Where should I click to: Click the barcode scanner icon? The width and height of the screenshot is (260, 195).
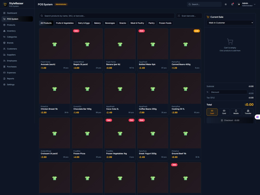(179, 16)
